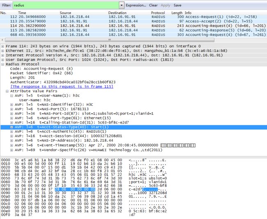Collapse the User-Name(1) AVP node
This screenshot has height=219, width=267.
tap(12, 96)
